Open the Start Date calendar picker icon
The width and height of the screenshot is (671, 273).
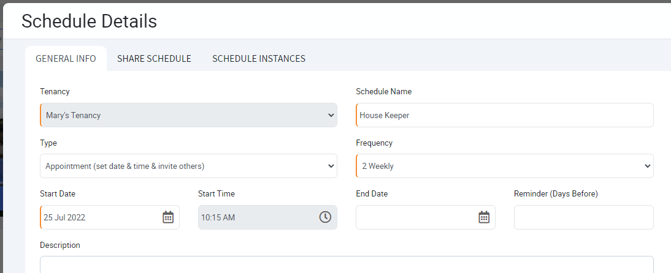point(168,217)
